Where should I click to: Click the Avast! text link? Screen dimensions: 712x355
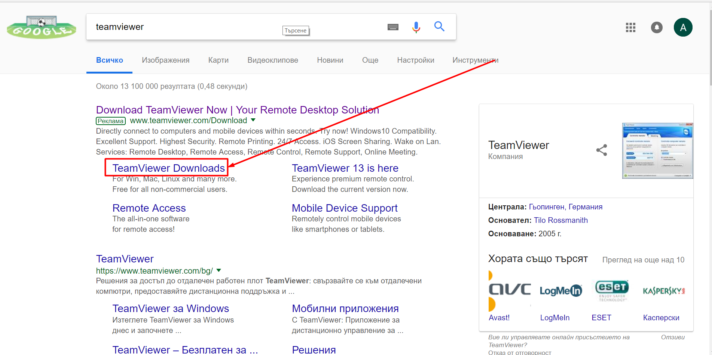(x=499, y=318)
